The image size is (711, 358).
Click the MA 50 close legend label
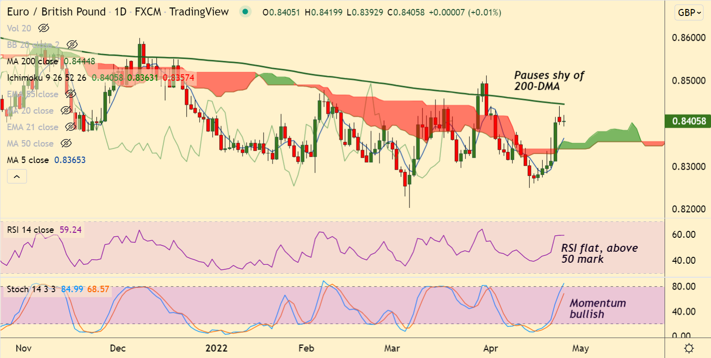point(30,143)
